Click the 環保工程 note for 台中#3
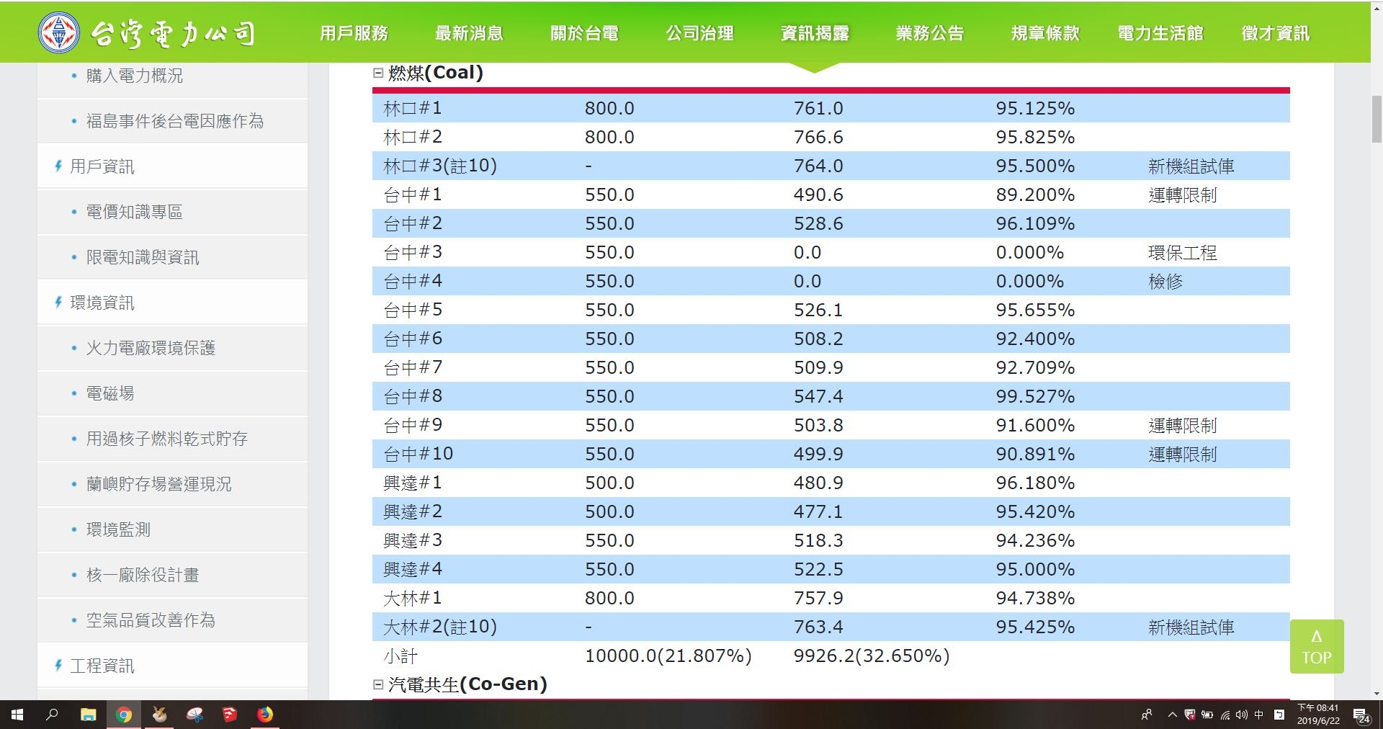 (x=1182, y=253)
